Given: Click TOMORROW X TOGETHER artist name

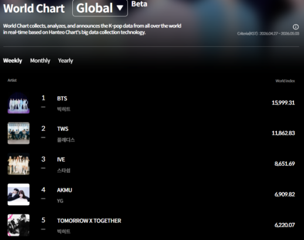Looking at the screenshot, I should tap(89, 221).
